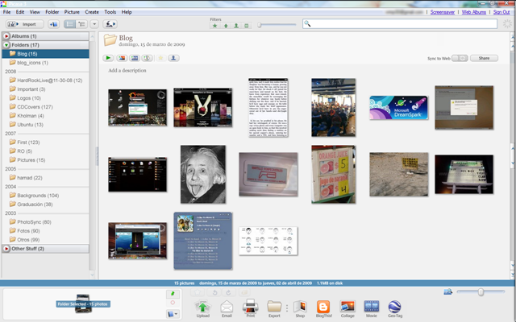Select the Einstein photo thumbnail
This screenshot has width=516, height=322.
pyautogui.click(x=203, y=175)
